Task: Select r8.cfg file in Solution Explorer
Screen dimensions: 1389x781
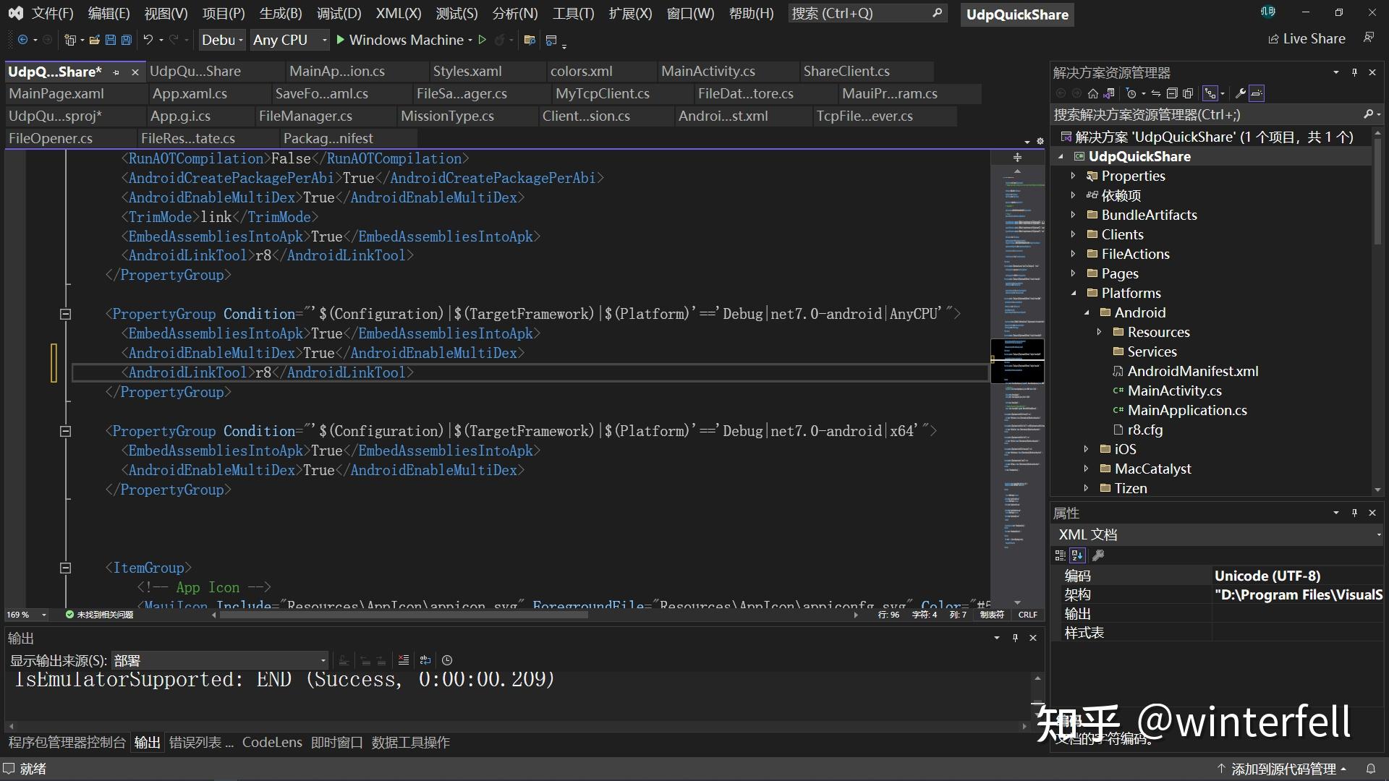Action: pos(1145,430)
